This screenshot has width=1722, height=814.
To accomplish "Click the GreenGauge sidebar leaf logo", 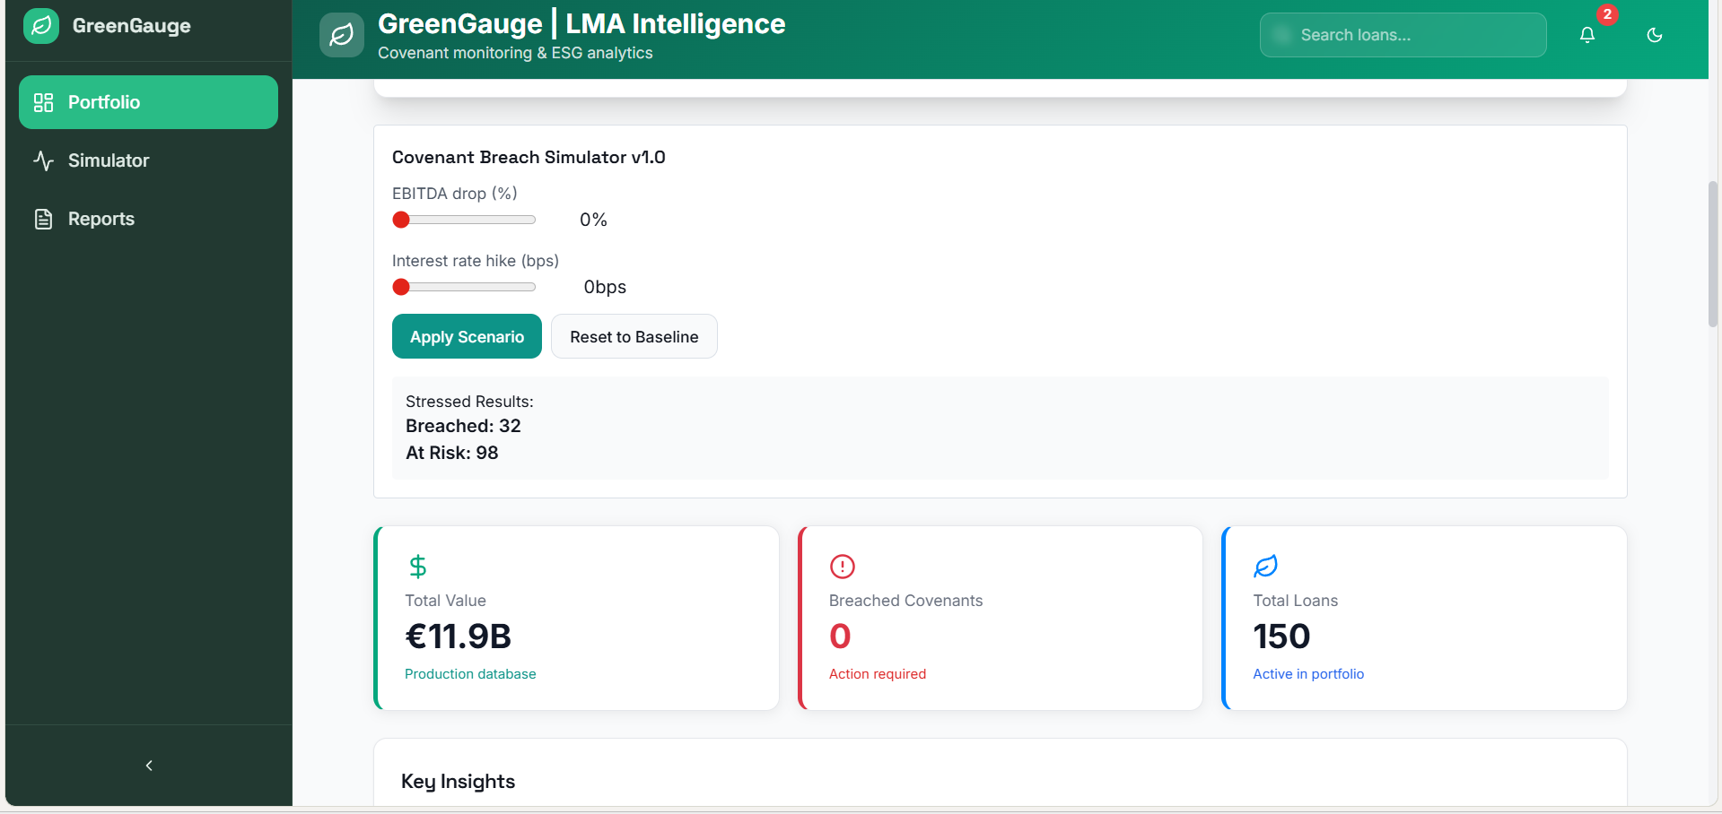I will tap(41, 26).
